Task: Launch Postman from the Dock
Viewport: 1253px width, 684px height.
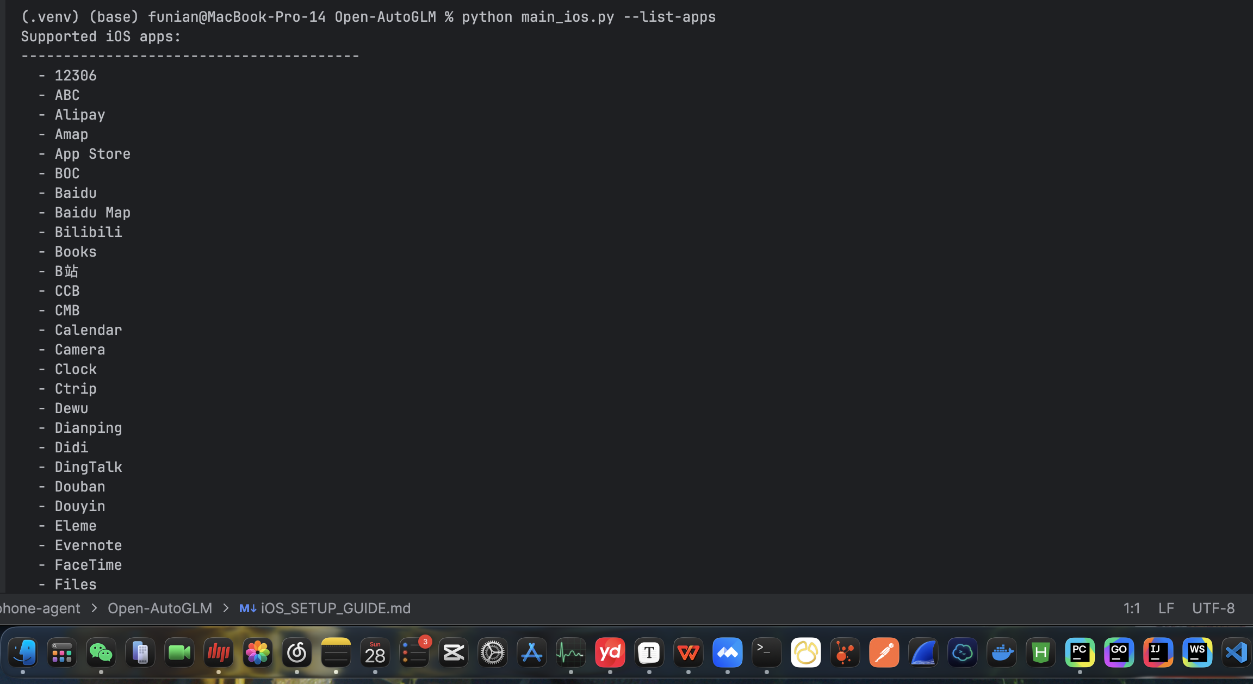Action: [x=884, y=652]
